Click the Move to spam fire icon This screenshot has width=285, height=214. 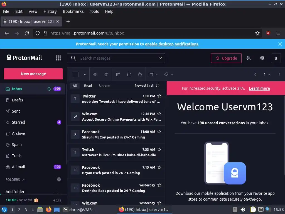[140, 74]
